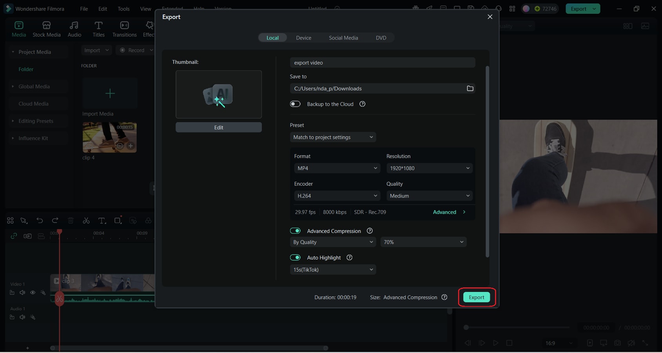662x353 pixels.
Task: Close the Export dialog
Action: (x=490, y=16)
